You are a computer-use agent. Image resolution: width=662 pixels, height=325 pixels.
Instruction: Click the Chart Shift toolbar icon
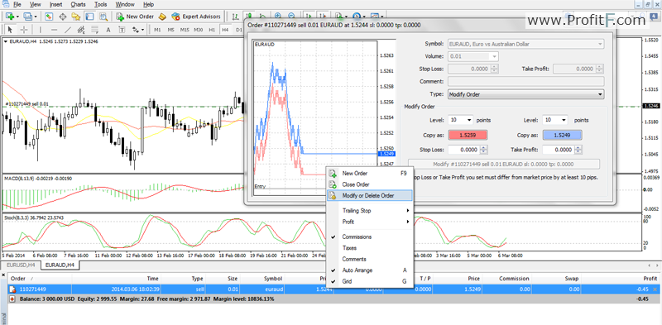point(322,17)
